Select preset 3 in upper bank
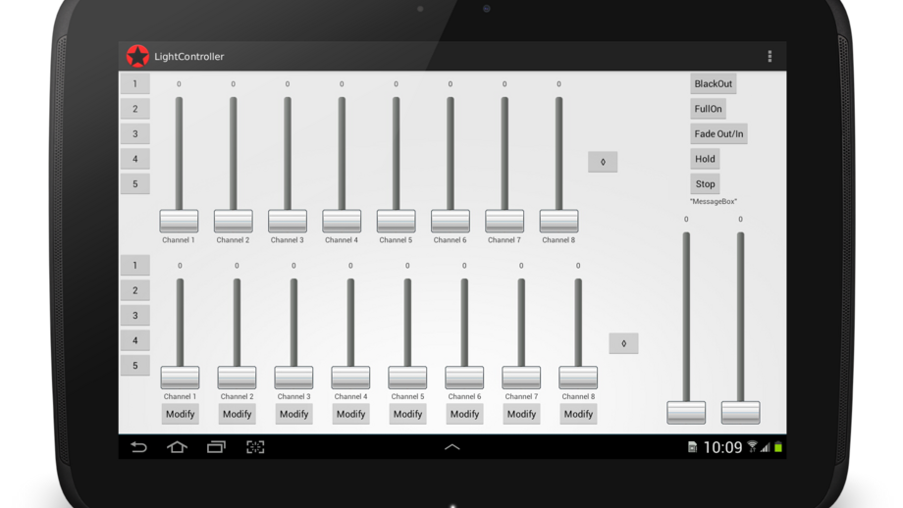The height and width of the screenshot is (508, 903). pyautogui.click(x=134, y=133)
